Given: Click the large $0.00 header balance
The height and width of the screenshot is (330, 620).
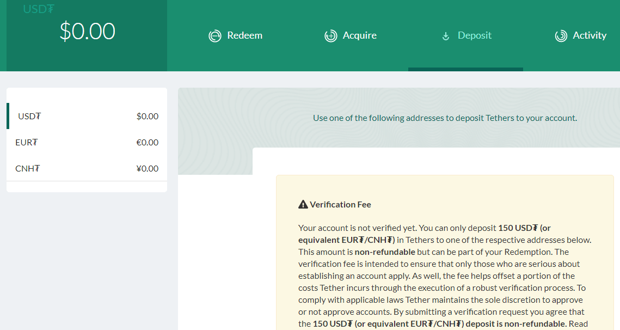Looking at the screenshot, I should [x=87, y=32].
